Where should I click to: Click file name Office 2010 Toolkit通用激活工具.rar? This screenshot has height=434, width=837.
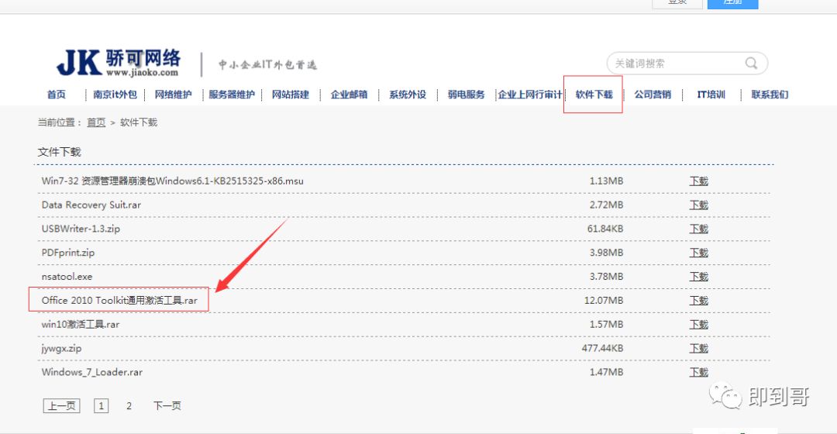(x=119, y=301)
